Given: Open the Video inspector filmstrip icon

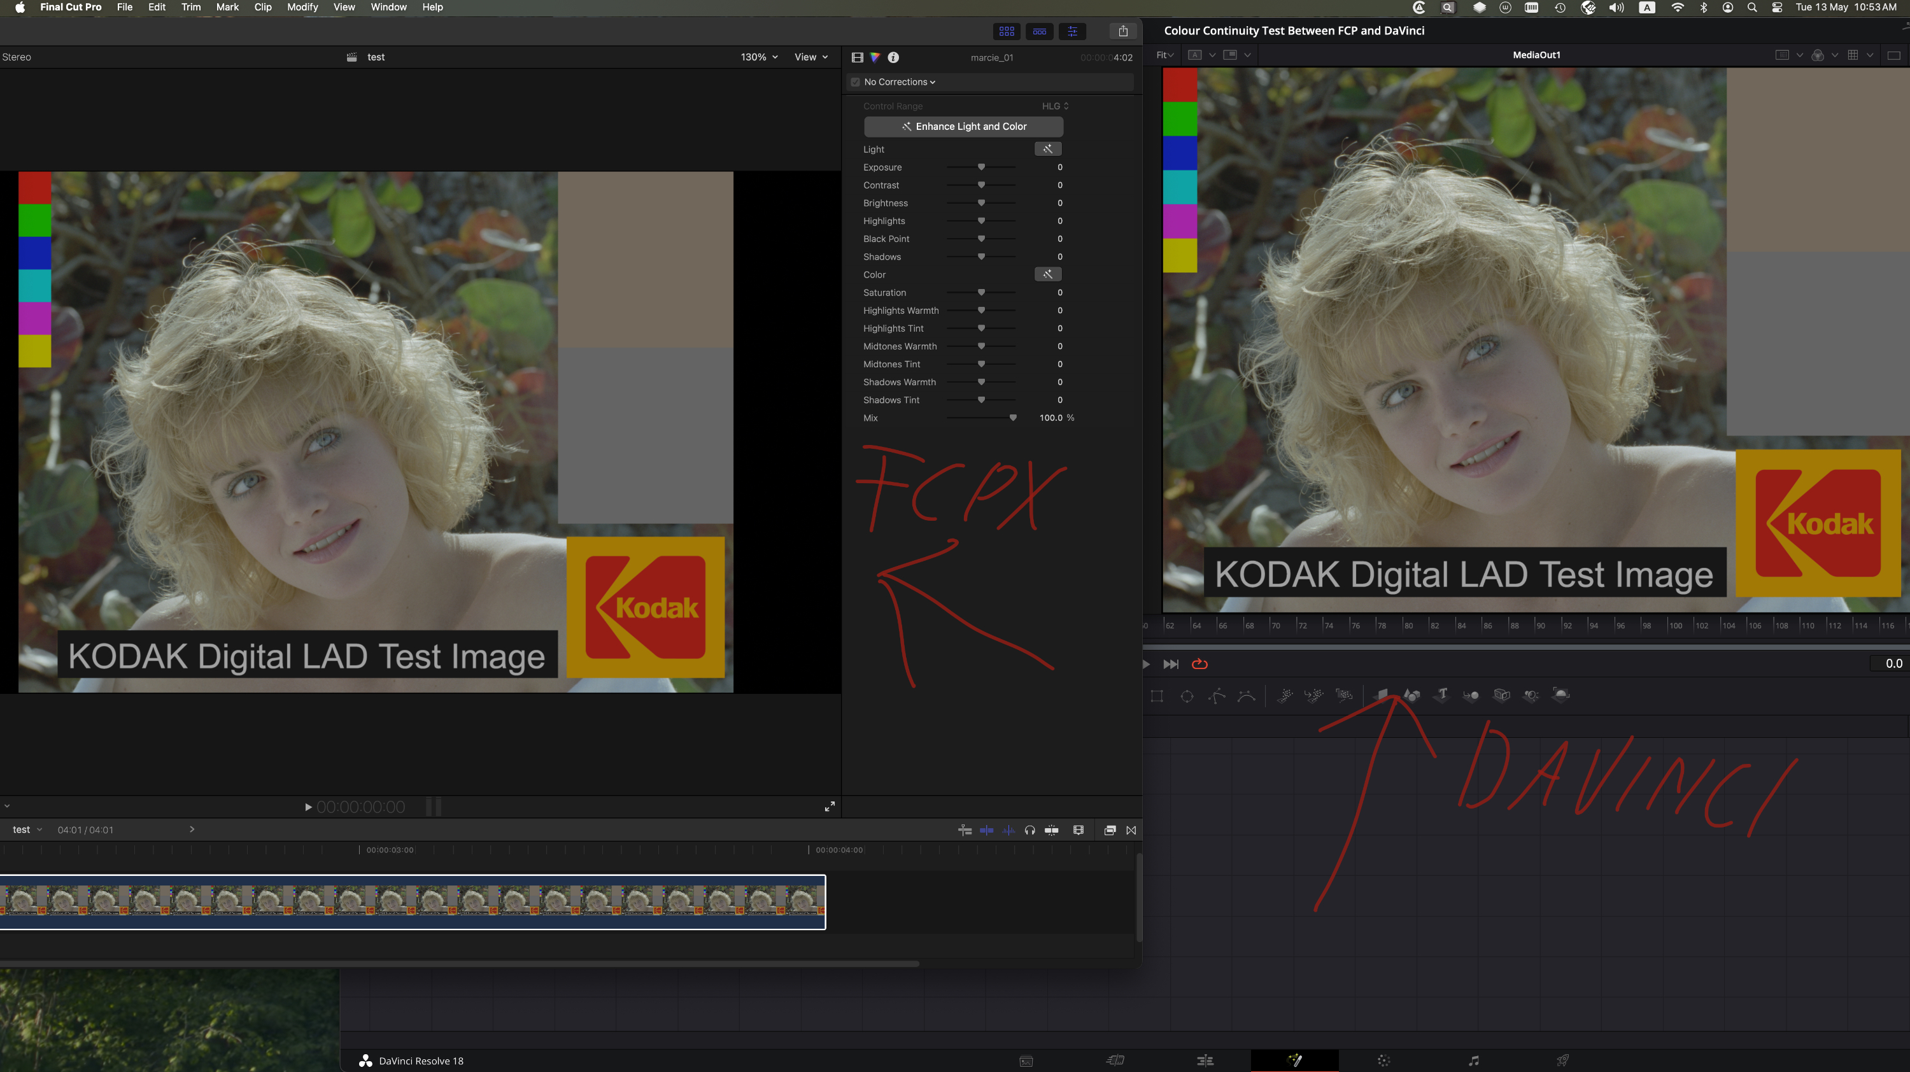Looking at the screenshot, I should (857, 57).
